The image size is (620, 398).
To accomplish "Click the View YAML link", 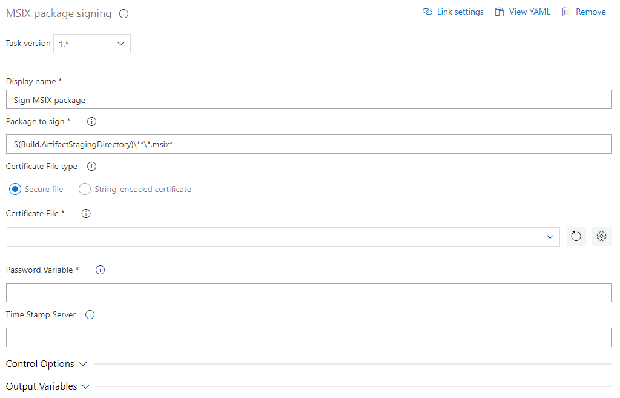I will click(x=523, y=12).
